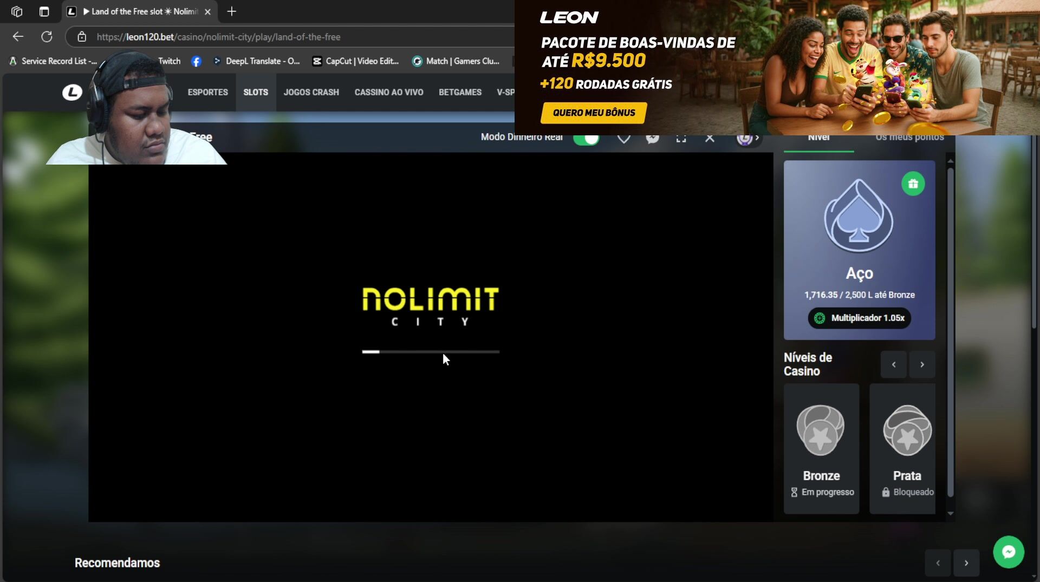1040x582 pixels.
Task: Click the 'Recomendamos' heading
Action: point(117,563)
